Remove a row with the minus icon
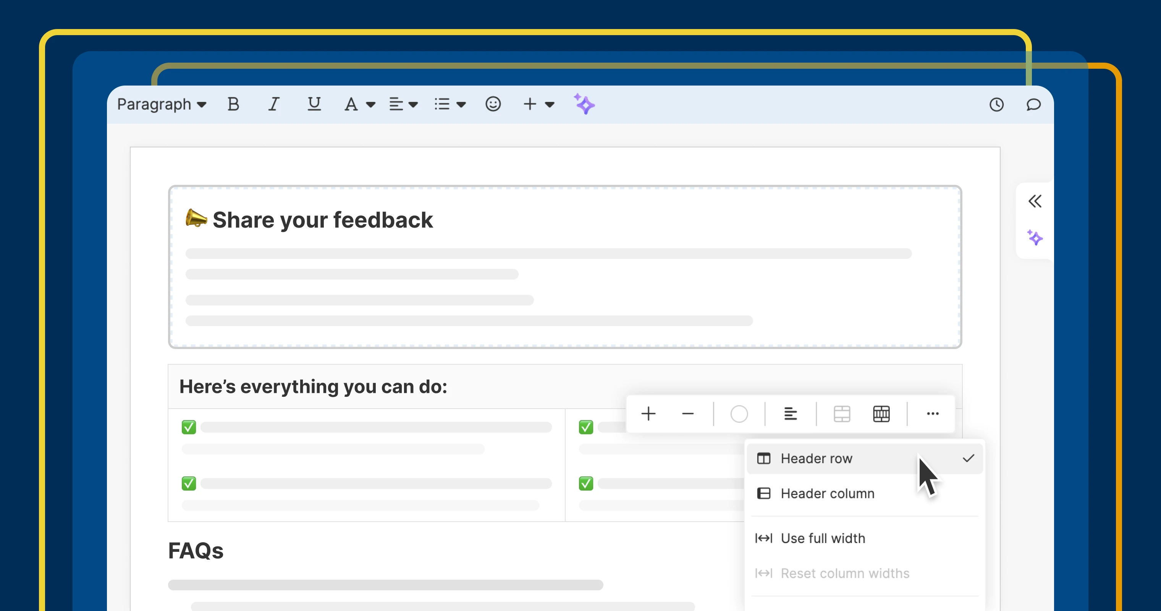 click(x=688, y=414)
